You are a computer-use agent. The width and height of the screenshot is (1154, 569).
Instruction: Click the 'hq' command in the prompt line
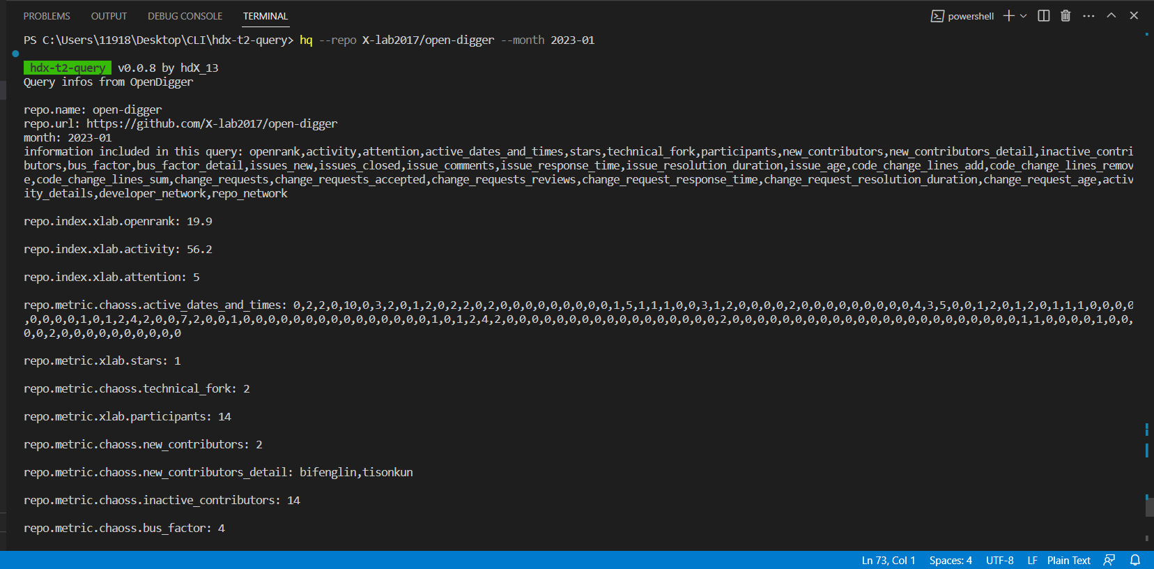306,40
